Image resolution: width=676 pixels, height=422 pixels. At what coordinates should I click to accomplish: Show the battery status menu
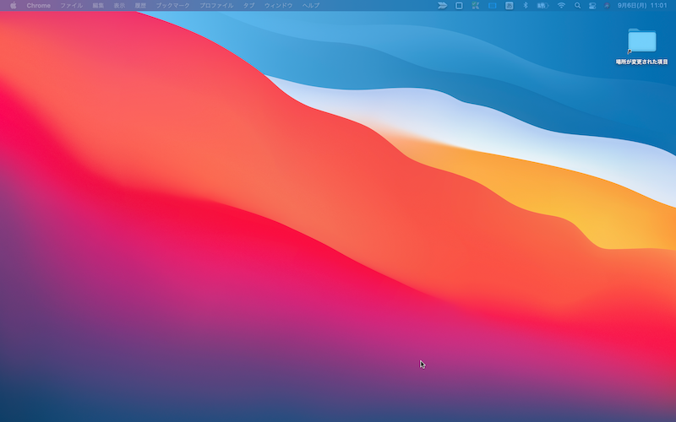tap(542, 6)
